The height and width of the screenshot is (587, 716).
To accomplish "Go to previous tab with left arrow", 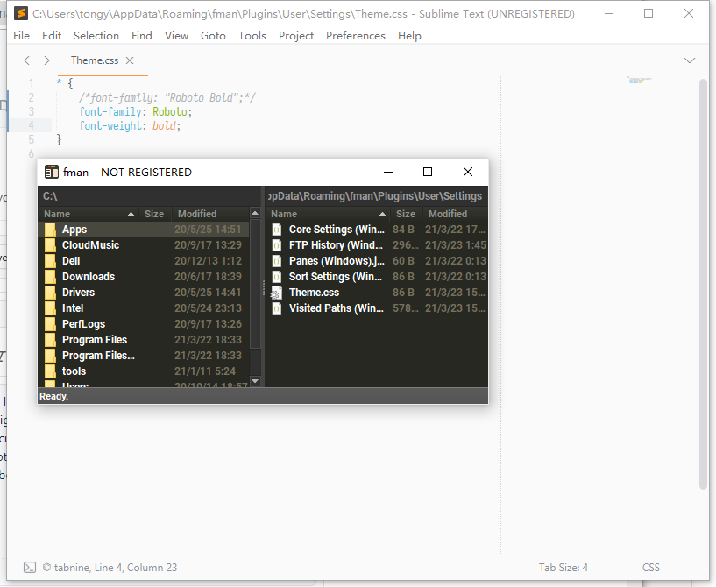I will click(27, 60).
